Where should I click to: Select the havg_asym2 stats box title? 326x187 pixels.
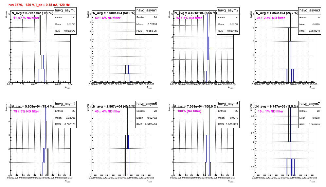click(x=228, y=10)
